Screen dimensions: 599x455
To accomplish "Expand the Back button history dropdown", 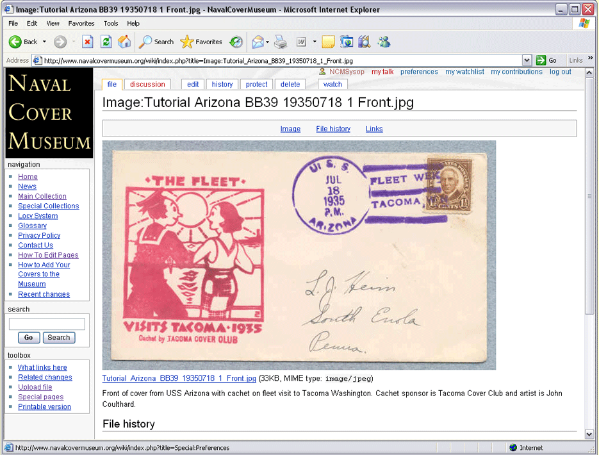I will point(44,42).
